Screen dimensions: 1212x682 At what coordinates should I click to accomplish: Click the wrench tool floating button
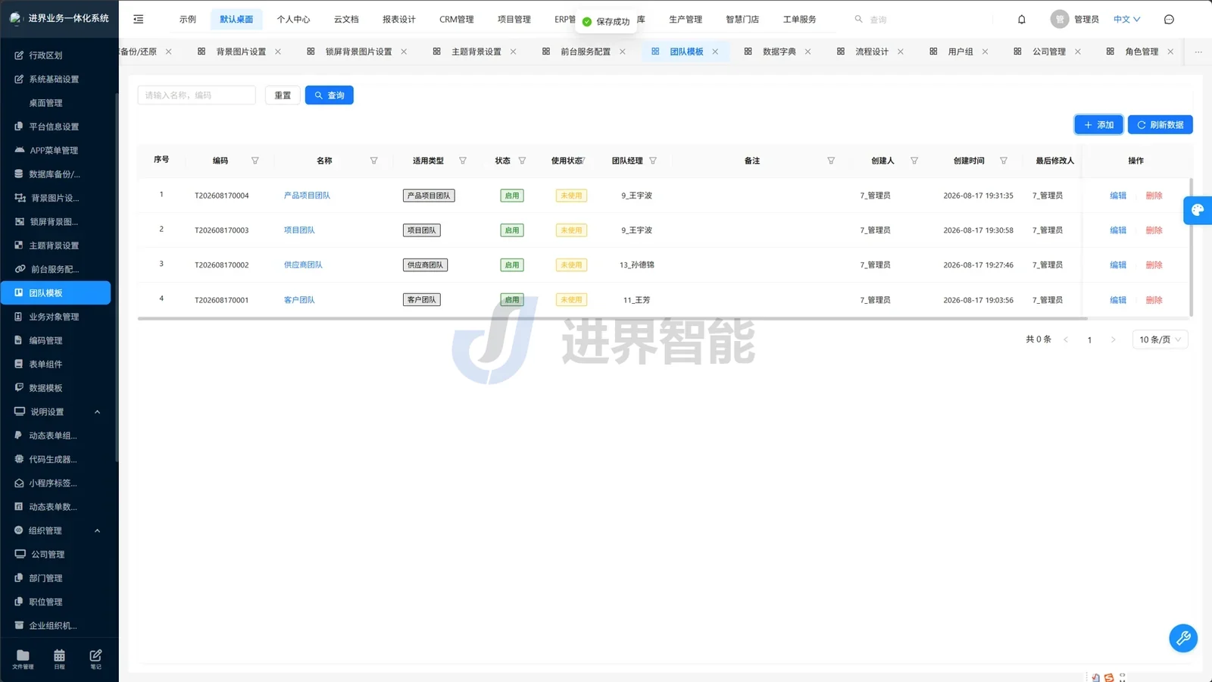click(x=1183, y=638)
